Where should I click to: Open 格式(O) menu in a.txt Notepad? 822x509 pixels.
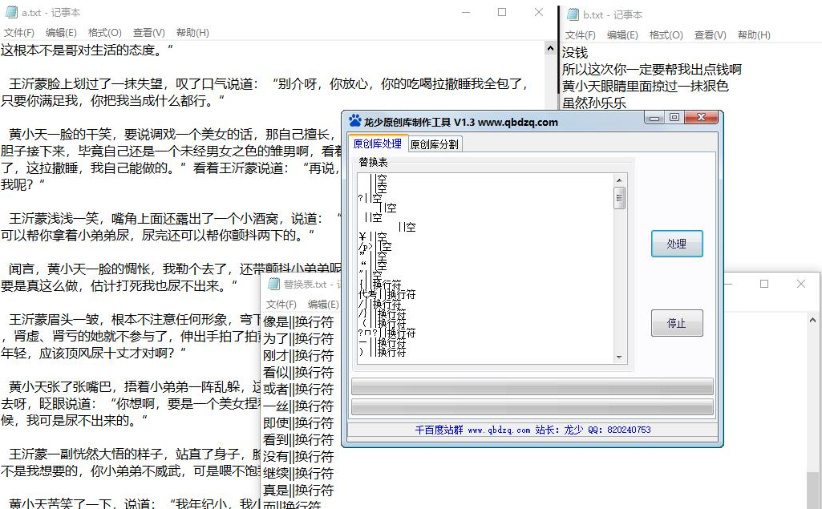tap(104, 33)
